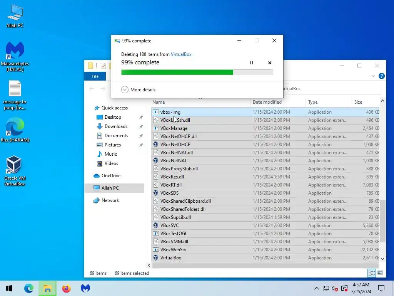Launch Microsoft Edge from the taskbar

click(28, 288)
